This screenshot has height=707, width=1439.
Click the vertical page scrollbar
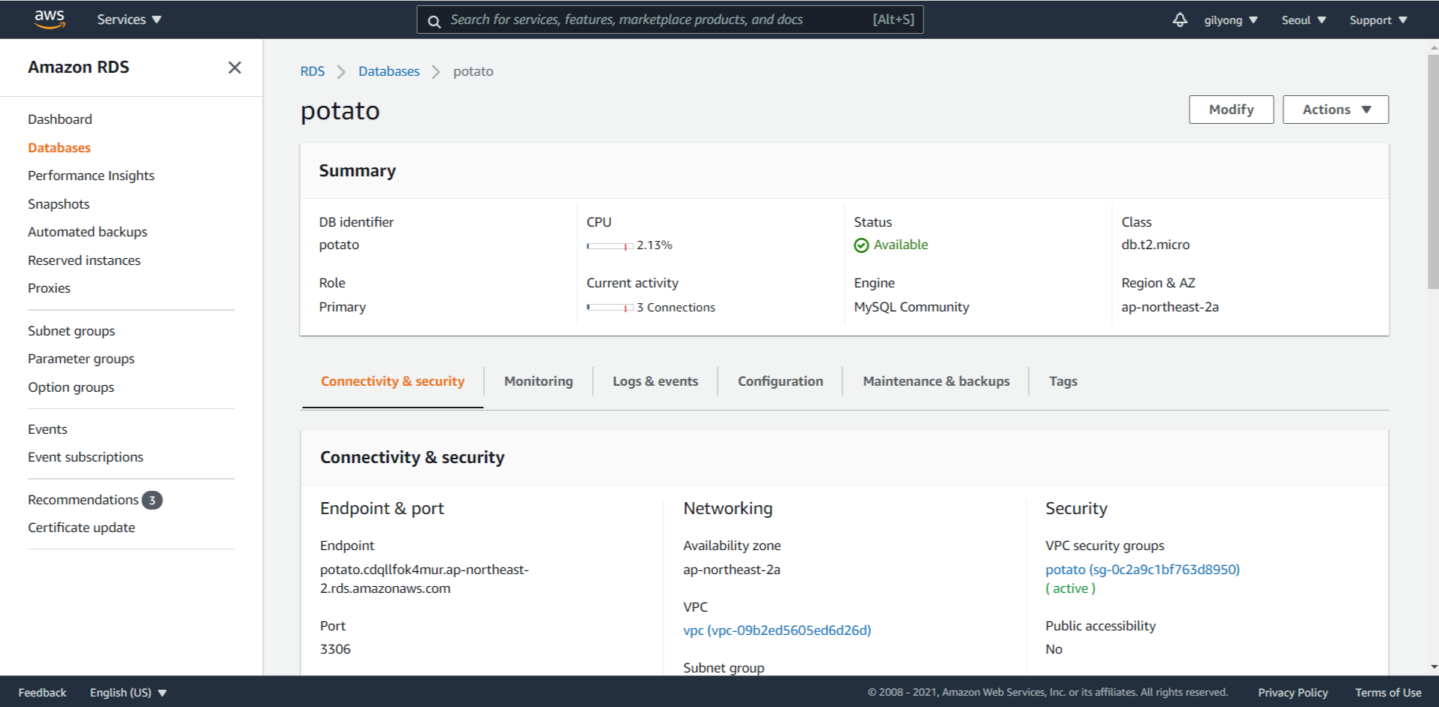(x=1433, y=171)
